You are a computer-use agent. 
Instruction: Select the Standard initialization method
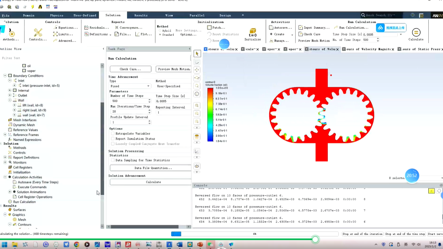coord(160,35)
